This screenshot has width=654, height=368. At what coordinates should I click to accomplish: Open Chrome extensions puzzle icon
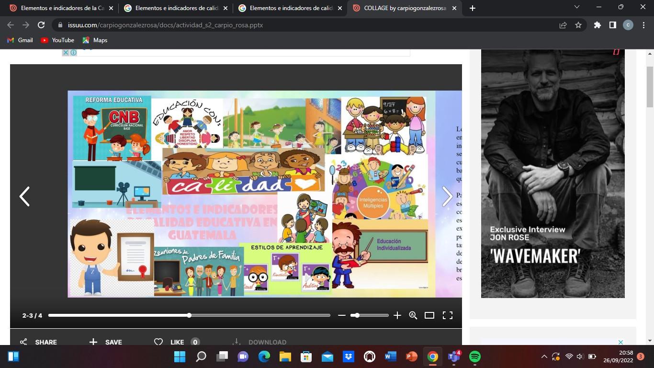pyautogui.click(x=598, y=25)
